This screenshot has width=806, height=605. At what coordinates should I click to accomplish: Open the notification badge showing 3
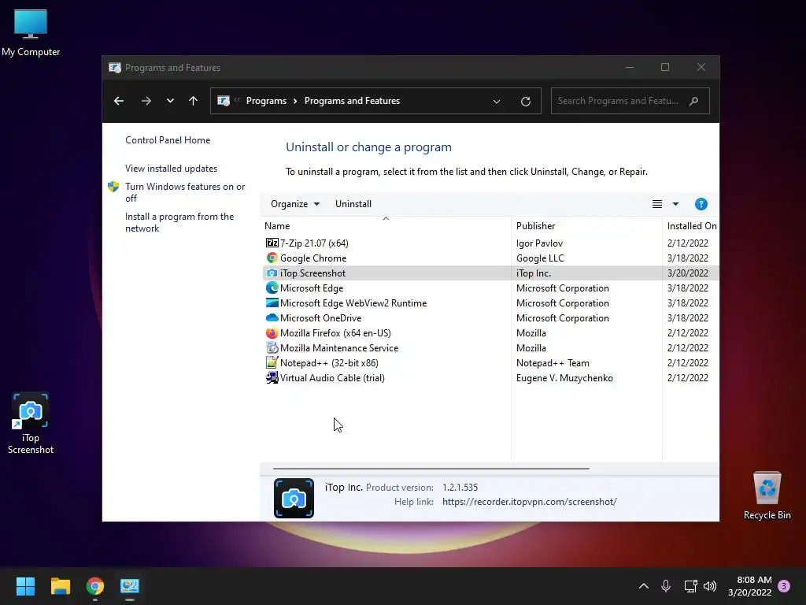pos(784,586)
